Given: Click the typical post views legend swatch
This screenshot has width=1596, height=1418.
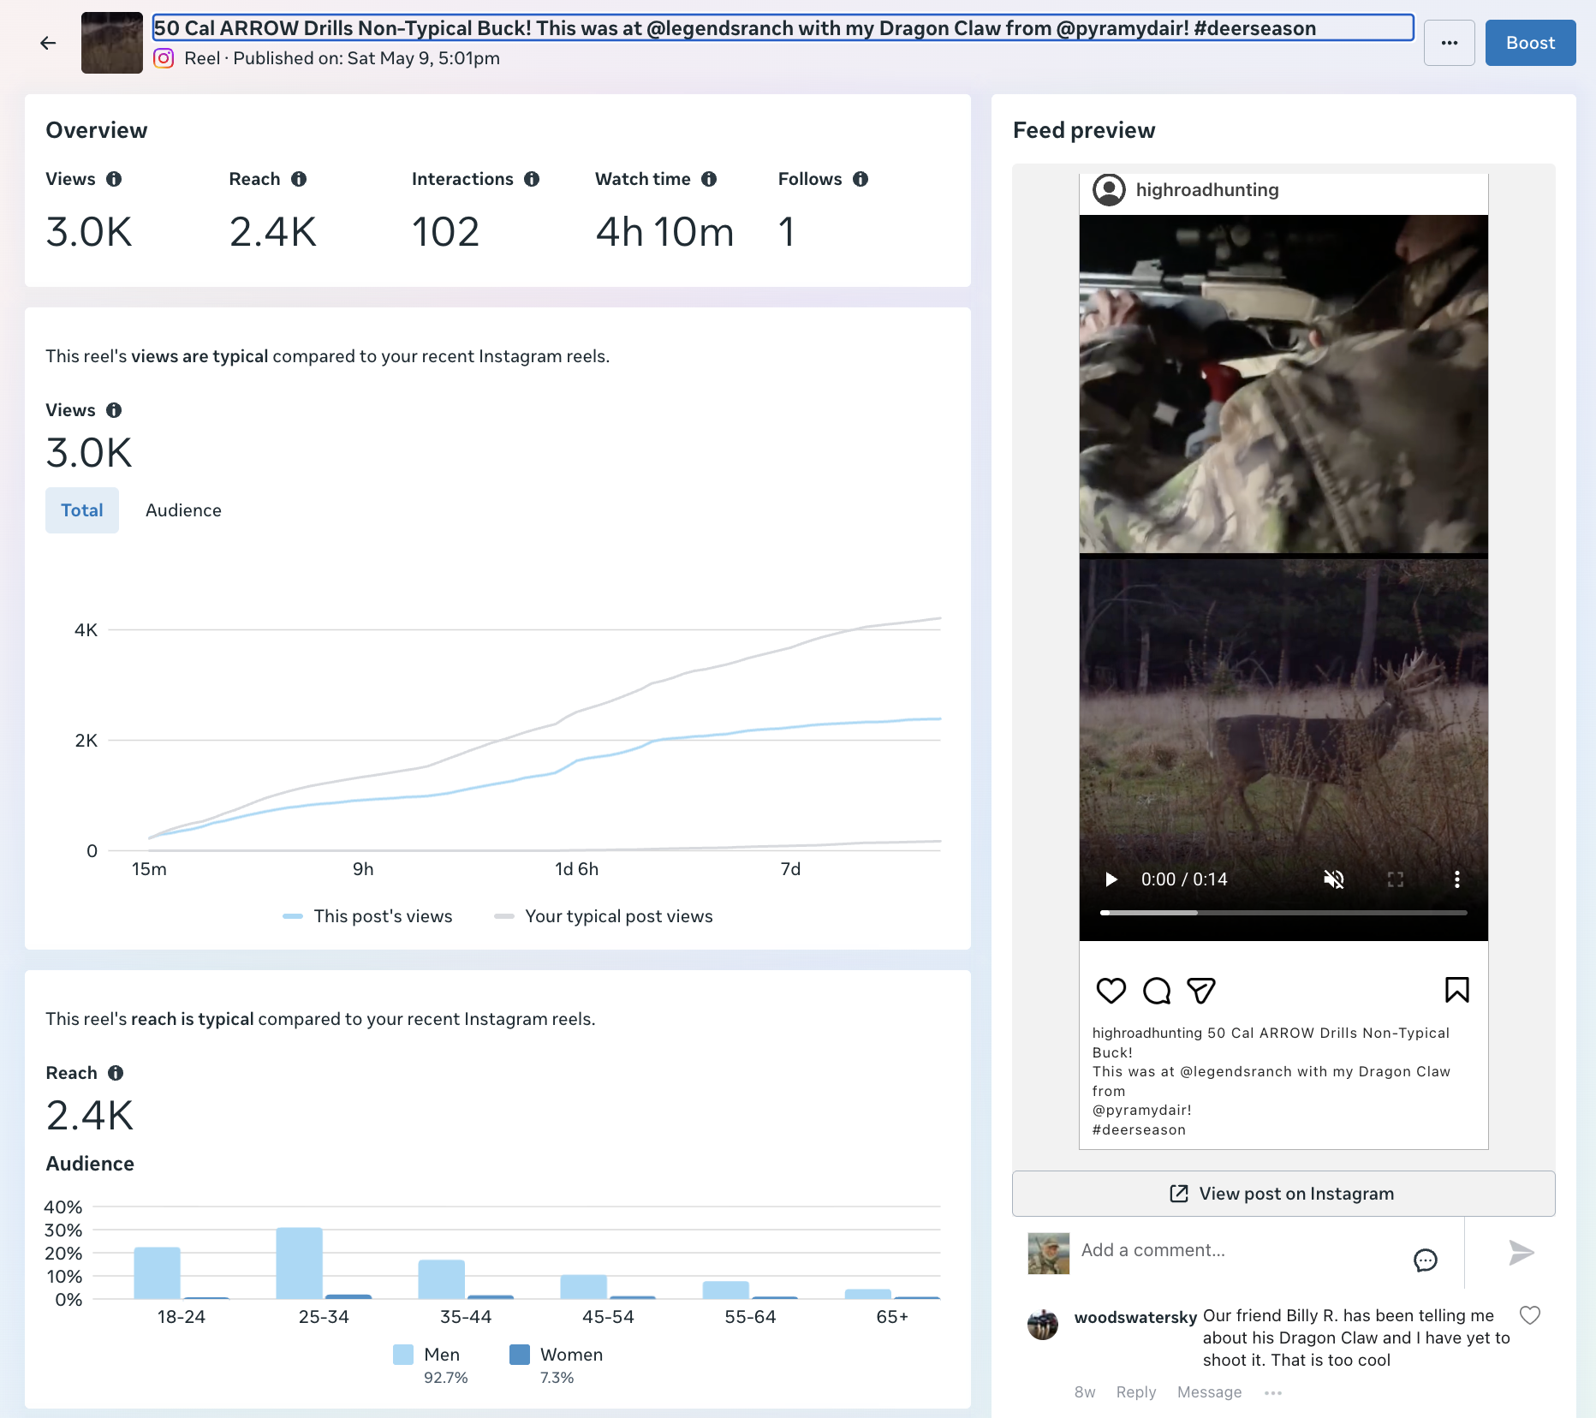Looking at the screenshot, I should point(504,916).
